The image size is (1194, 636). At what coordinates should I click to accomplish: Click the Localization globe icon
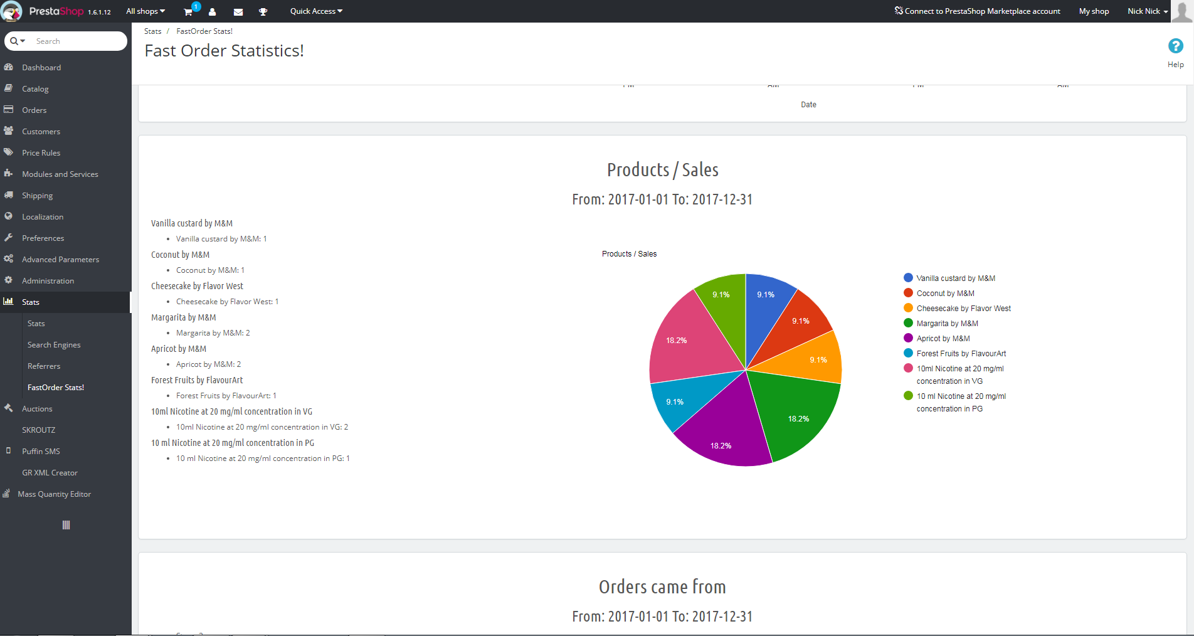pos(9,216)
